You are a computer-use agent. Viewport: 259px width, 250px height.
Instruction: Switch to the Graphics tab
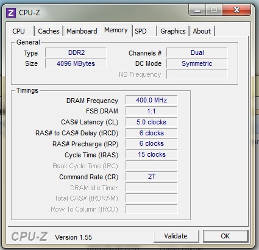tap(173, 31)
